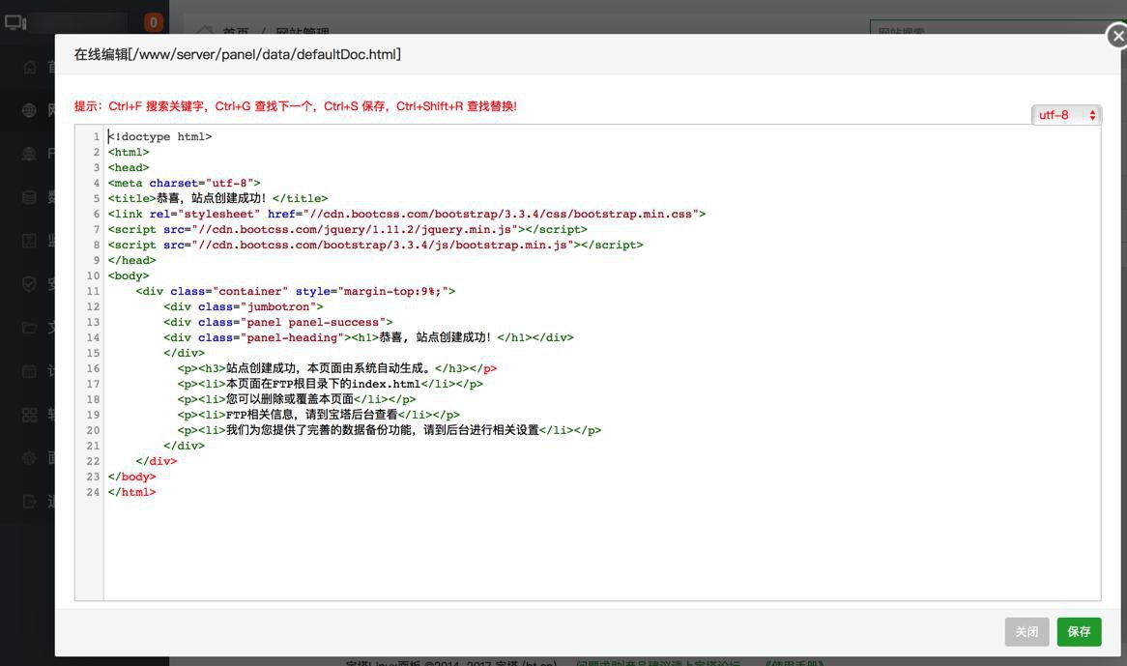Open the database icon in the sidebar
This screenshot has height=666, width=1127.
[29, 197]
